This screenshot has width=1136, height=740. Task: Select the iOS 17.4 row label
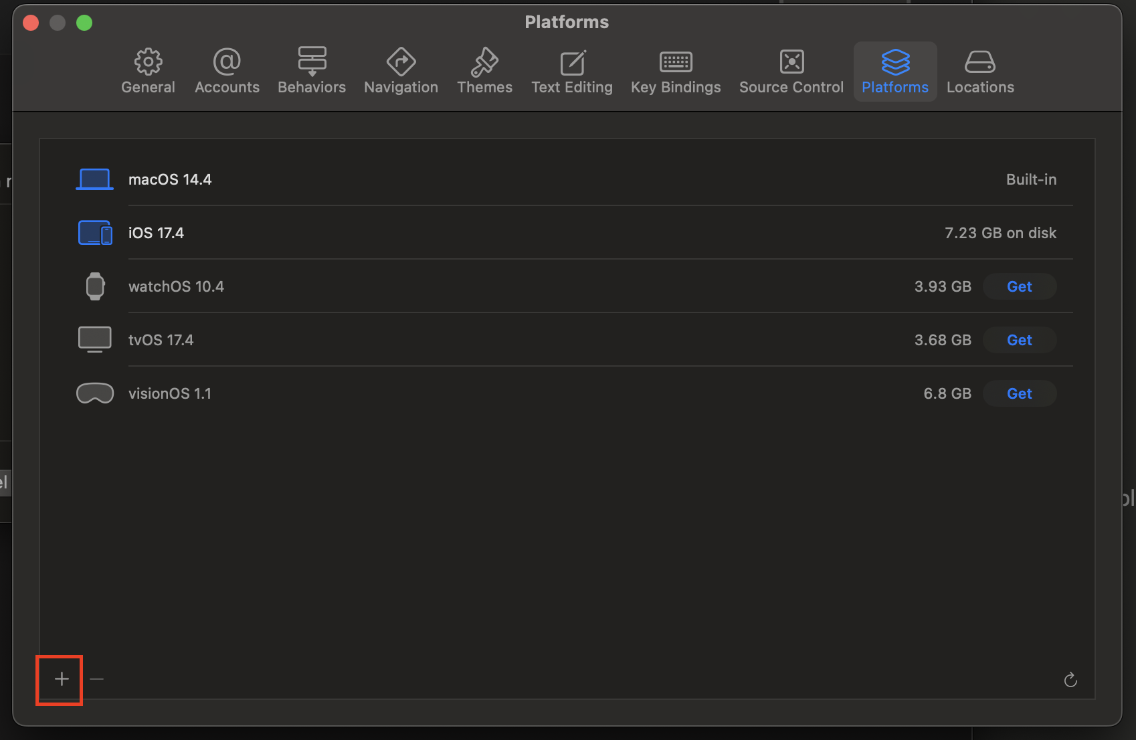pos(156,233)
